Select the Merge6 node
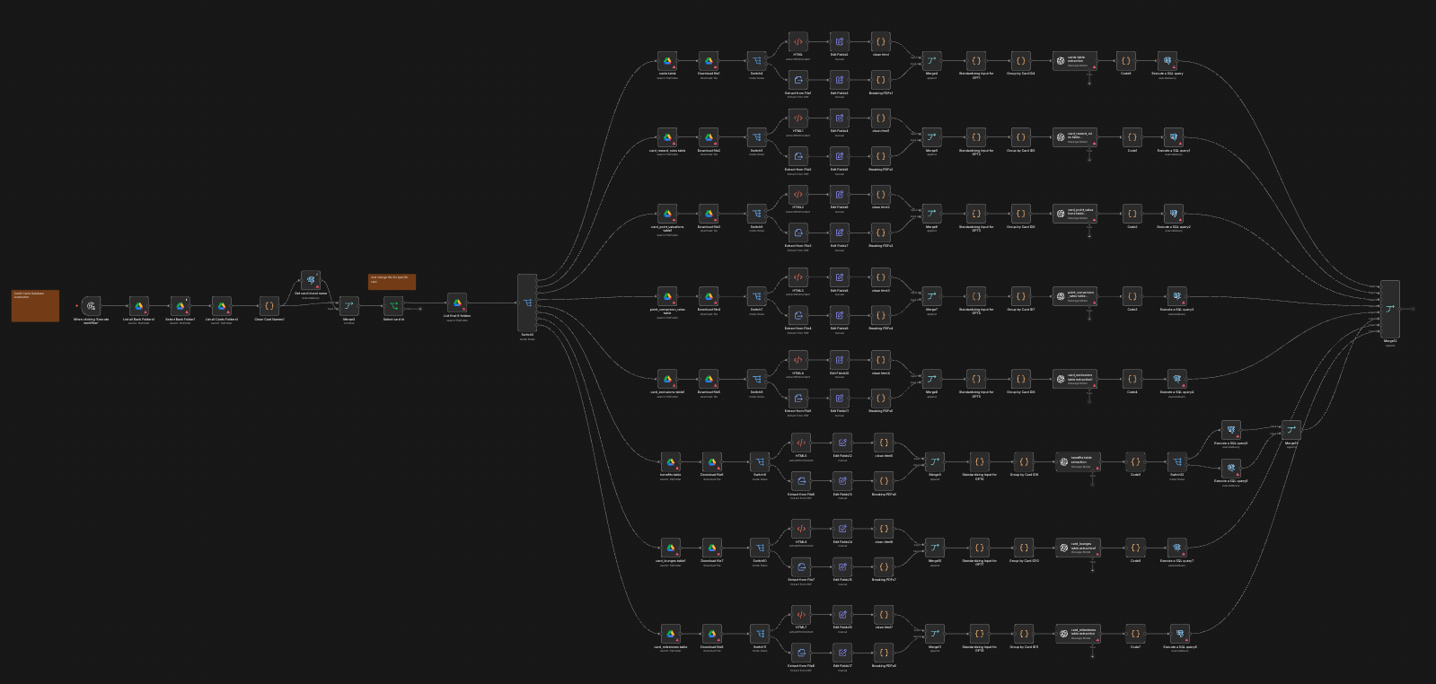Screen dimensions: 1436x684 point(931,214)
